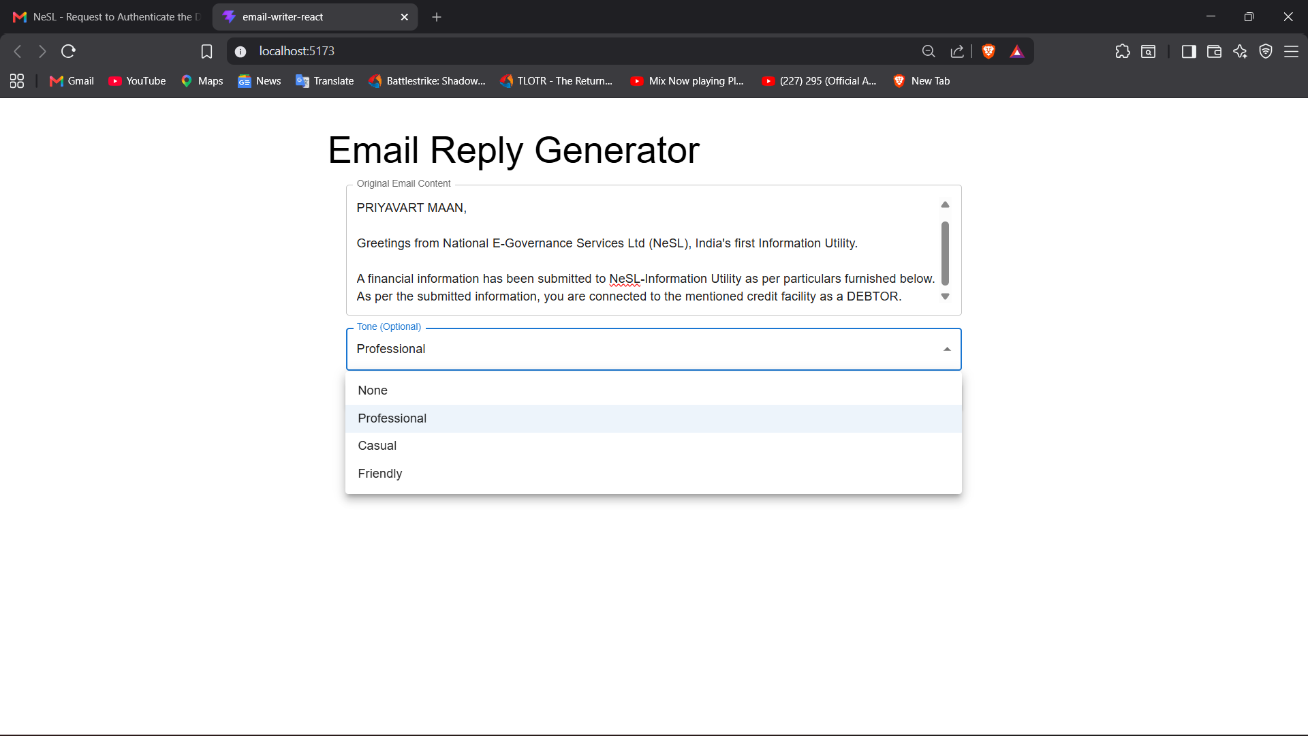Open YouTube bookmark

pos(137,81)
